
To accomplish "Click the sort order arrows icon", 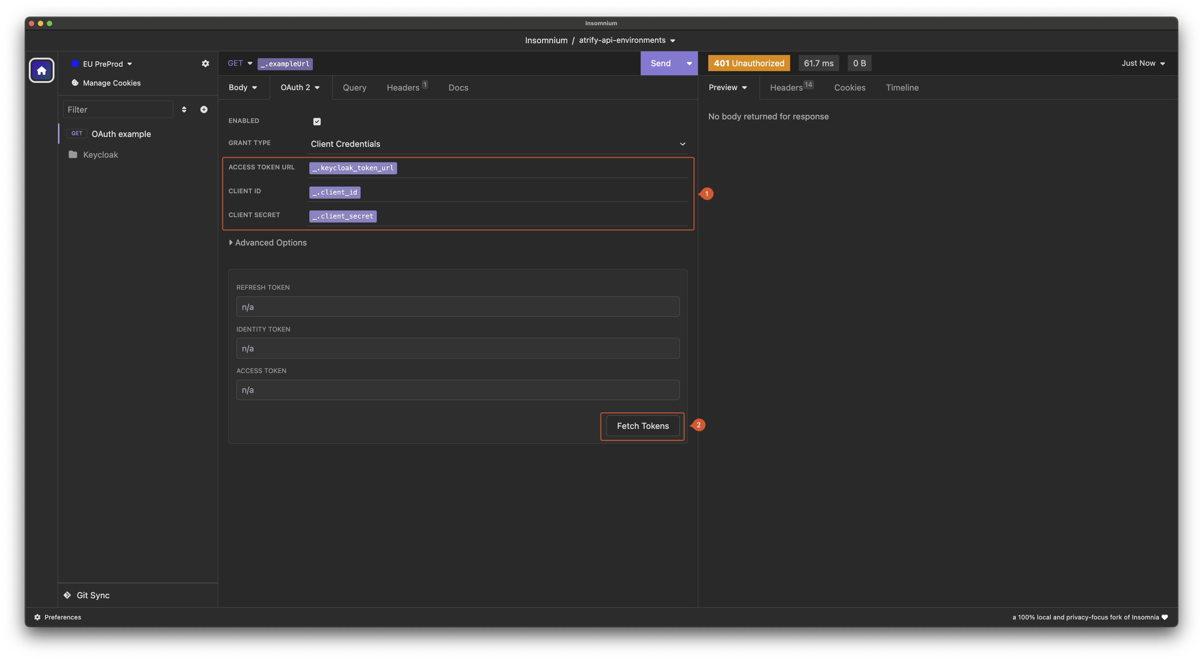I will coord(184,109).
